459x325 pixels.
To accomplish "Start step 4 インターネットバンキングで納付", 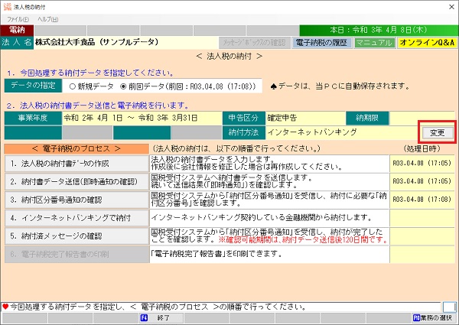I will click(76, 218).
